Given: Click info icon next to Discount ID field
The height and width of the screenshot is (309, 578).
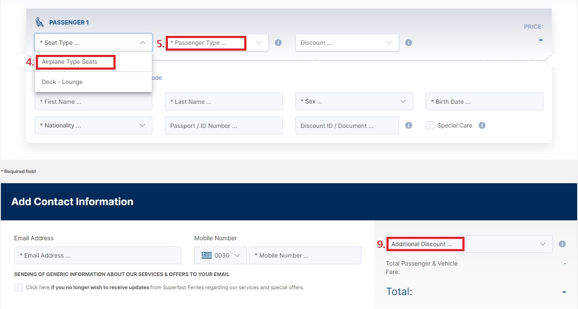Looking at the screenshot, I should pos(408,125).
